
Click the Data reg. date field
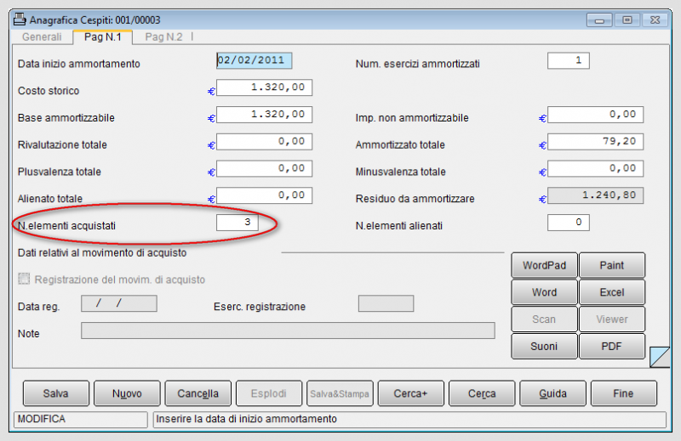pyautogui.click(x=119, y=303)
